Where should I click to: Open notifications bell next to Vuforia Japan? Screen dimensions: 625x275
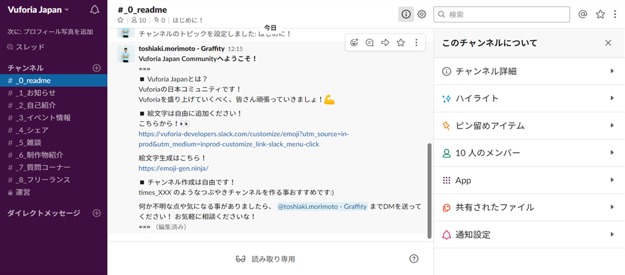tap(95, 10)
